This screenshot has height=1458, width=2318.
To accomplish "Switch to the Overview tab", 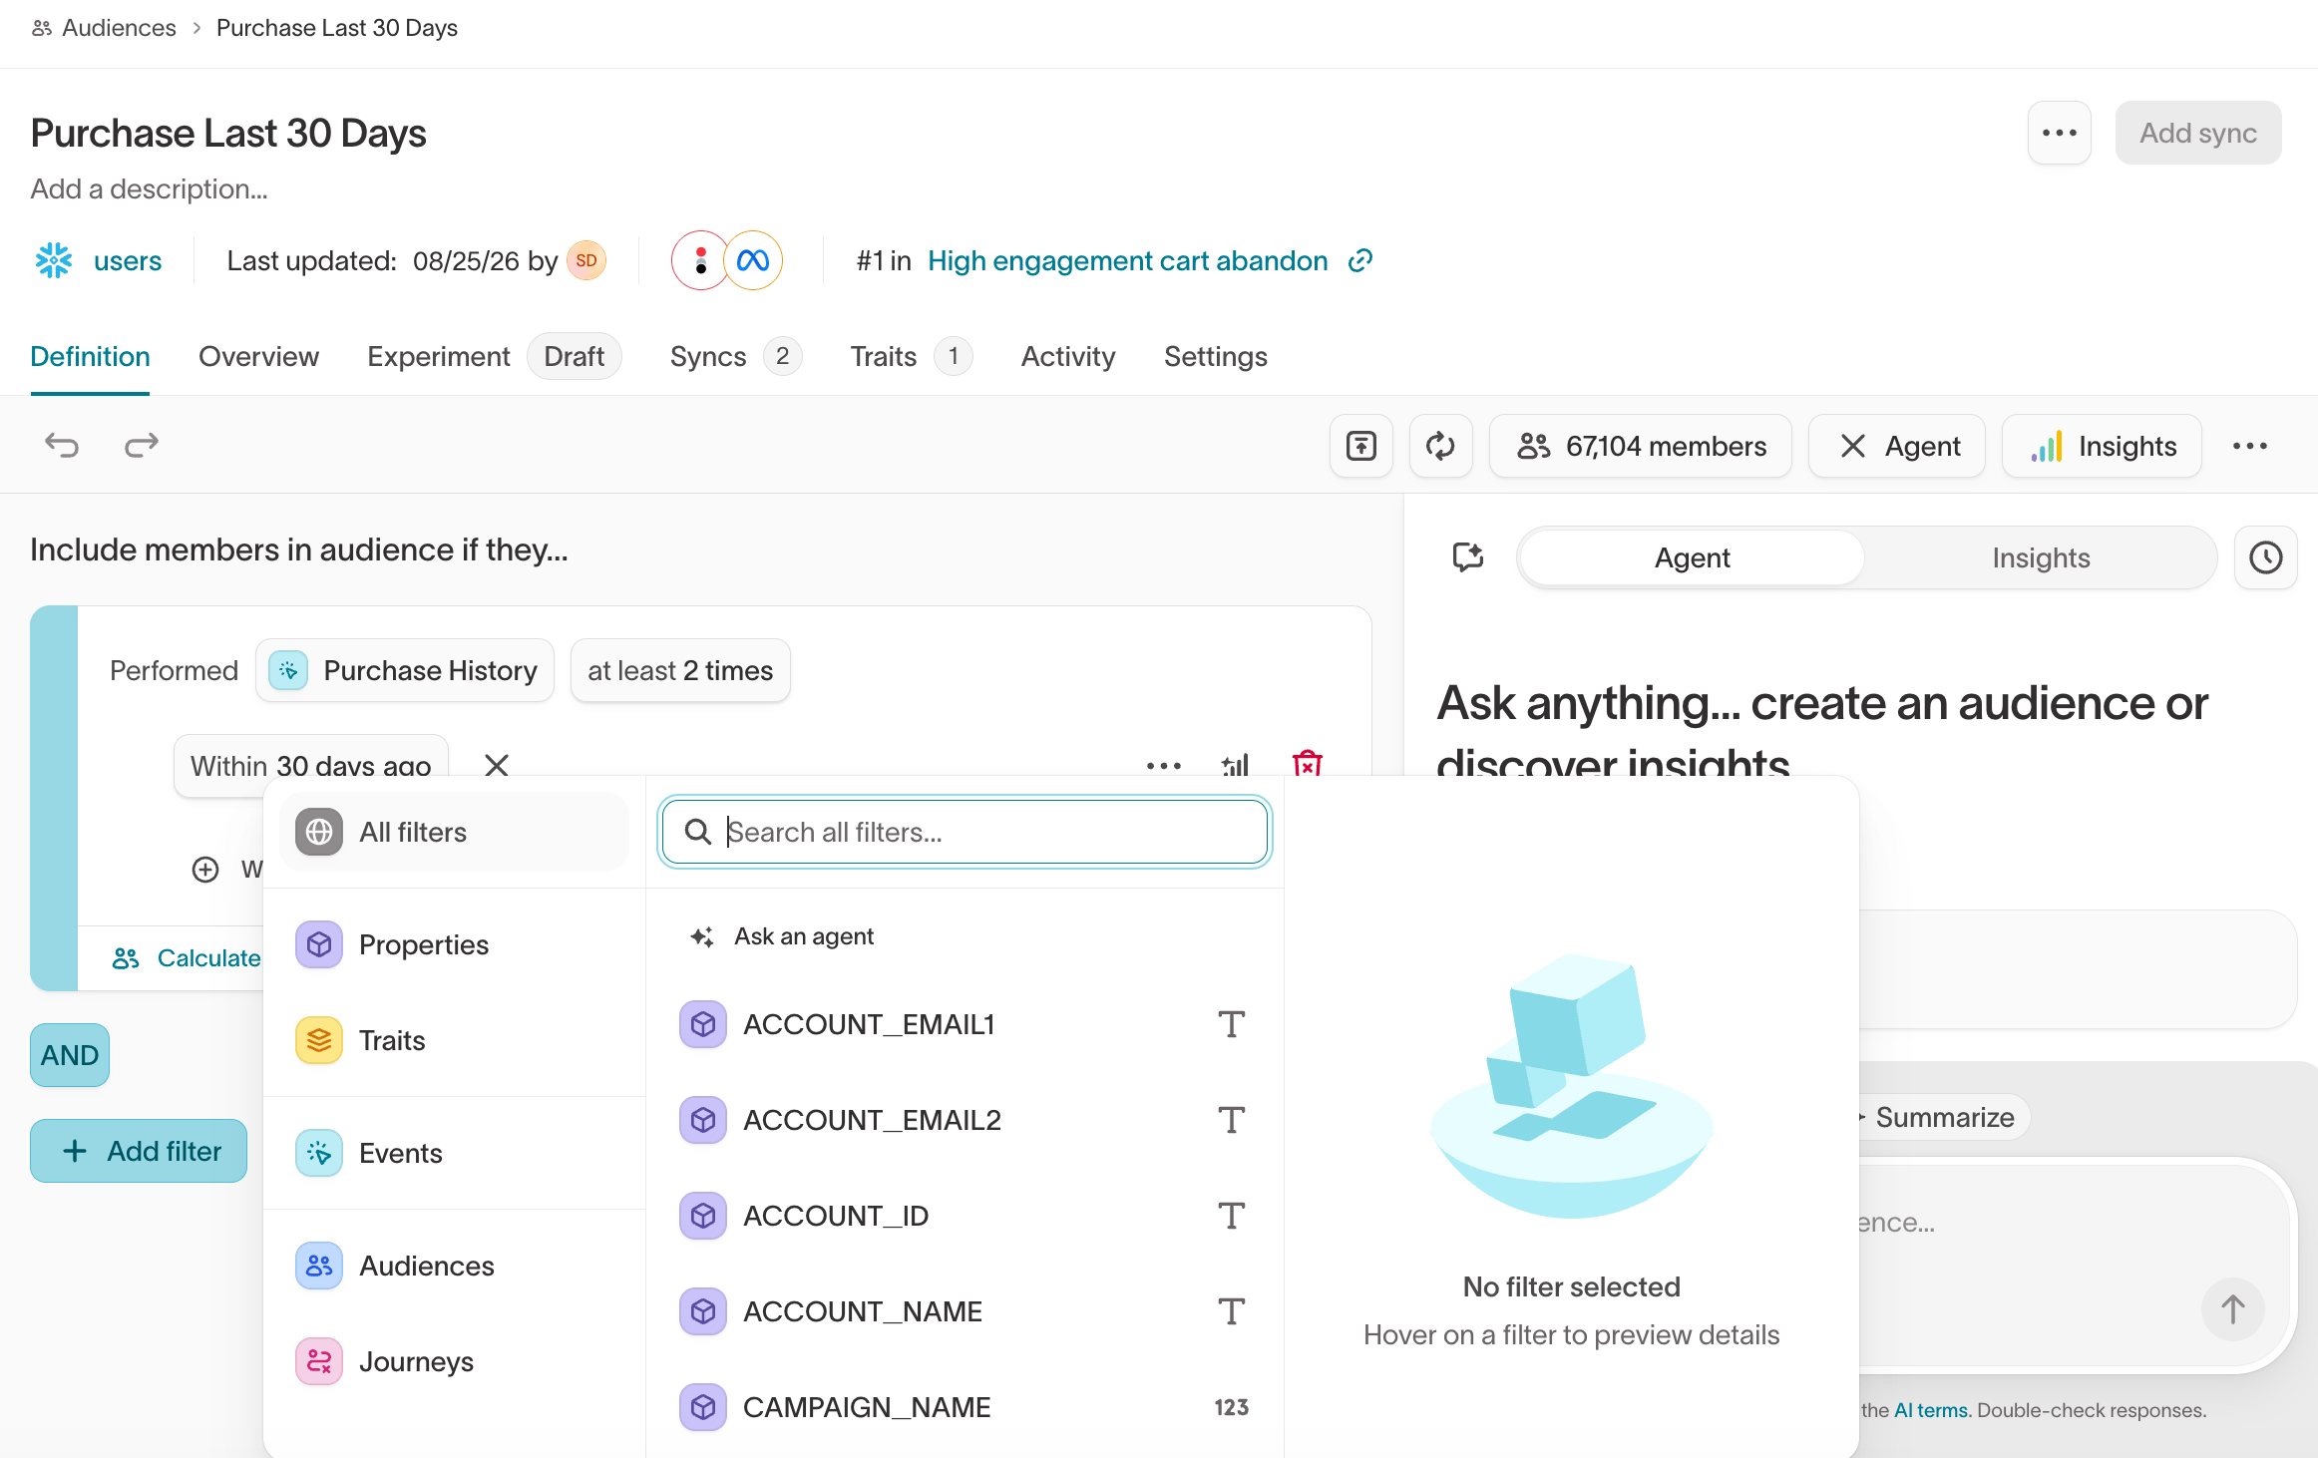I will 258,356.
